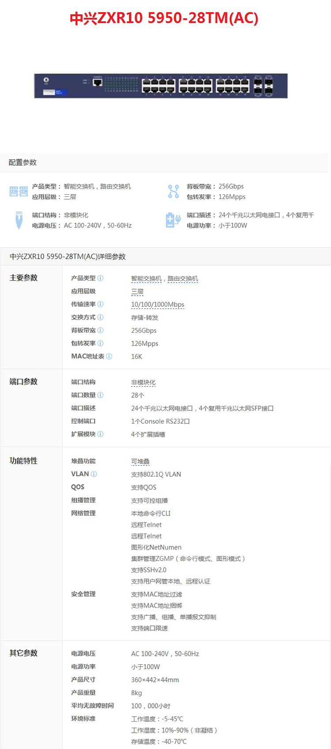The width and height of the screenshot is (331, 749).
Task: Click the switch icon beside 产品类型 summary
Action: (19, 192)
